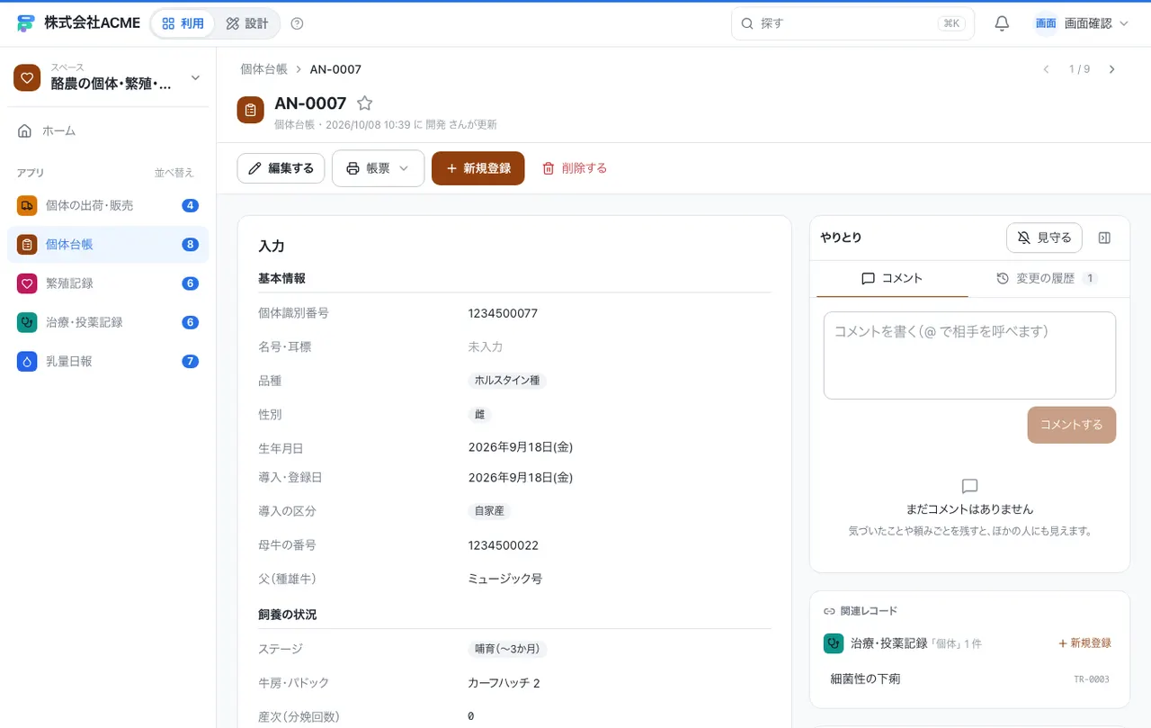Open the 画面確認 user menu
This screenshot has width=1151, height=728.
point(1081,23)
